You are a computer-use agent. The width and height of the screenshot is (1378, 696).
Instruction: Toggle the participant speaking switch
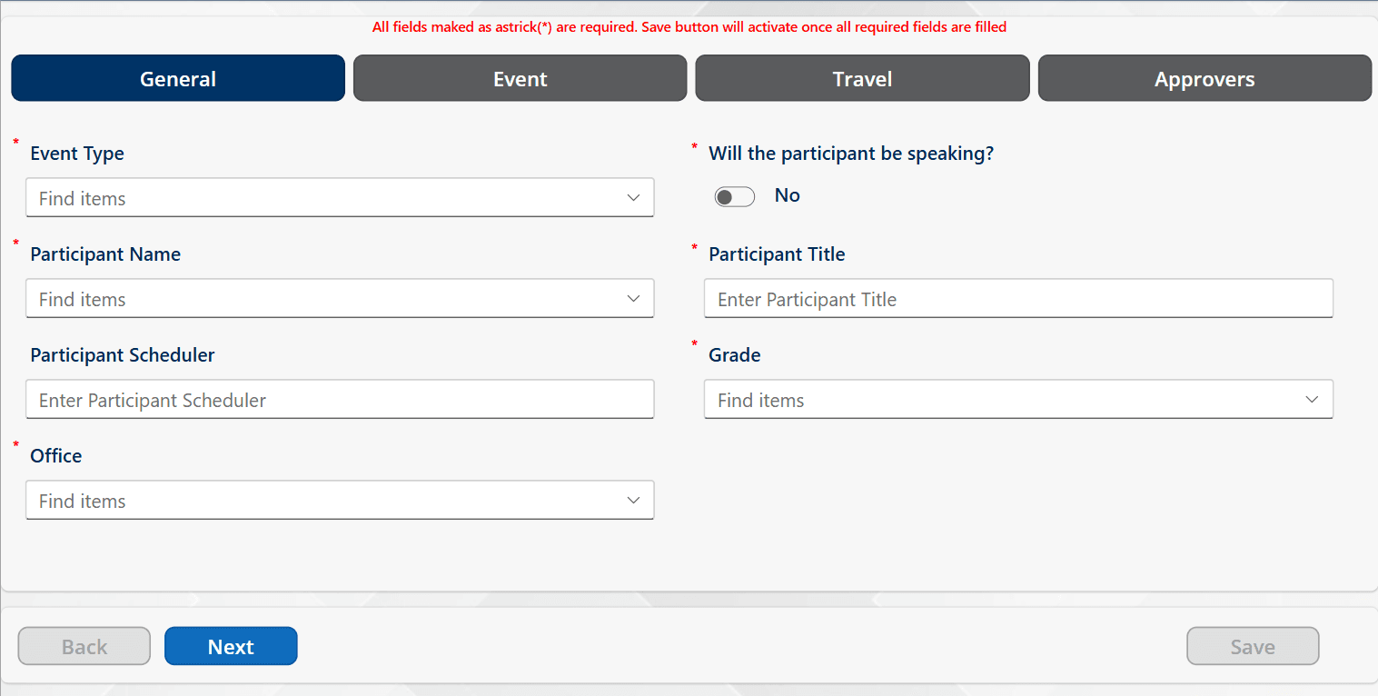click(734, 196)
